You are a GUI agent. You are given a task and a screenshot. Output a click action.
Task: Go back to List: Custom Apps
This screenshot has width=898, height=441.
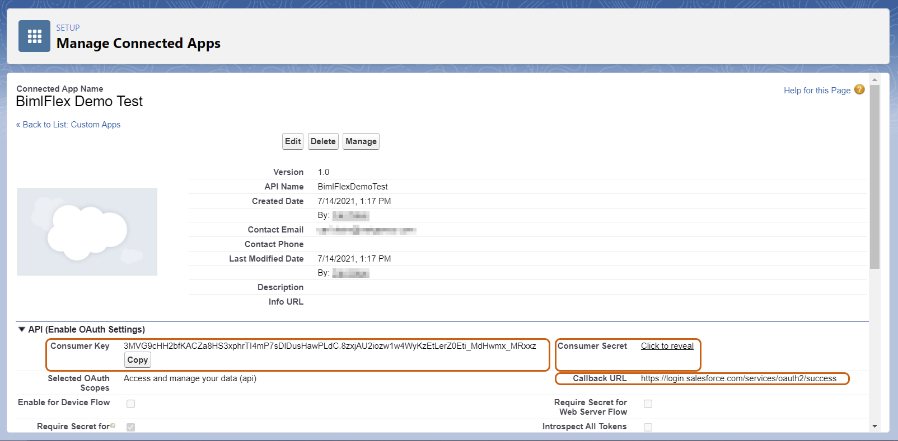click(68, 125)
